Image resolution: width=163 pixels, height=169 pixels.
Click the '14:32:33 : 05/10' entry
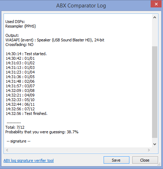coord(20,100)
